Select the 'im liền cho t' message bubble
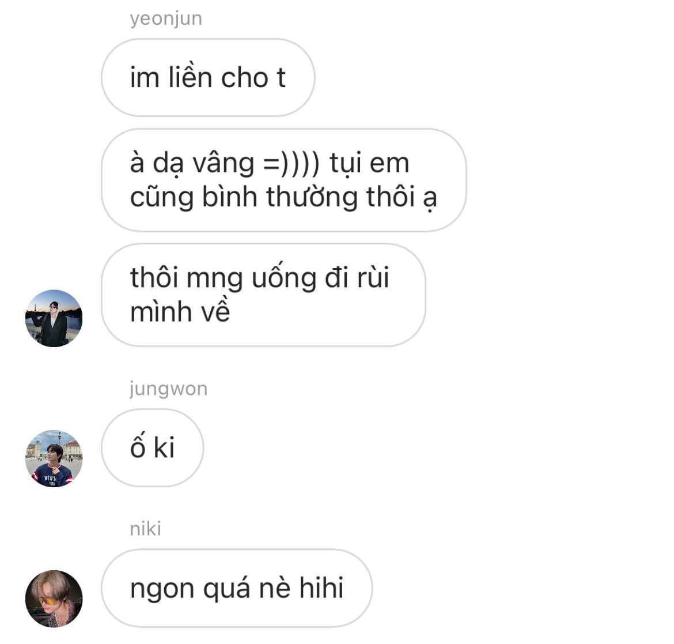674x644 pixels. pos(208,77)
